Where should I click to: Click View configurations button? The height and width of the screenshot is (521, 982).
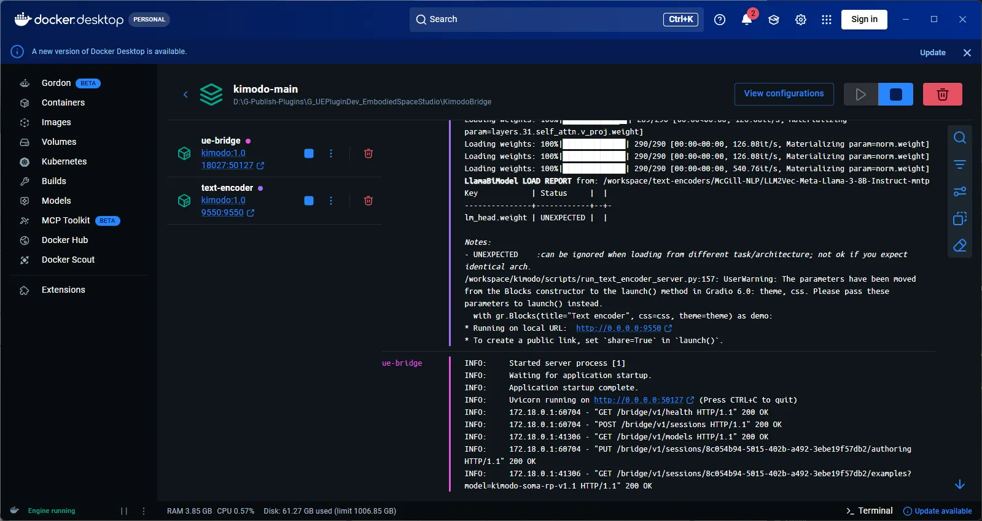(784, 94)
